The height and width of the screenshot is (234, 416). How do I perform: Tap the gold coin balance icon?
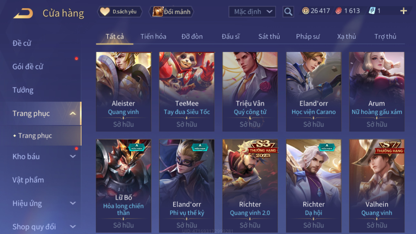(x=305, y=11)
